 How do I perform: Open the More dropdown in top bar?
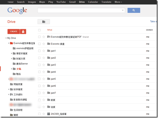pos(118,2)
